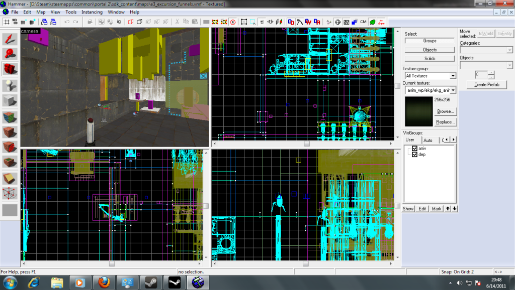
Task: Click the Save Window State icon
Action: click(53, 22)
